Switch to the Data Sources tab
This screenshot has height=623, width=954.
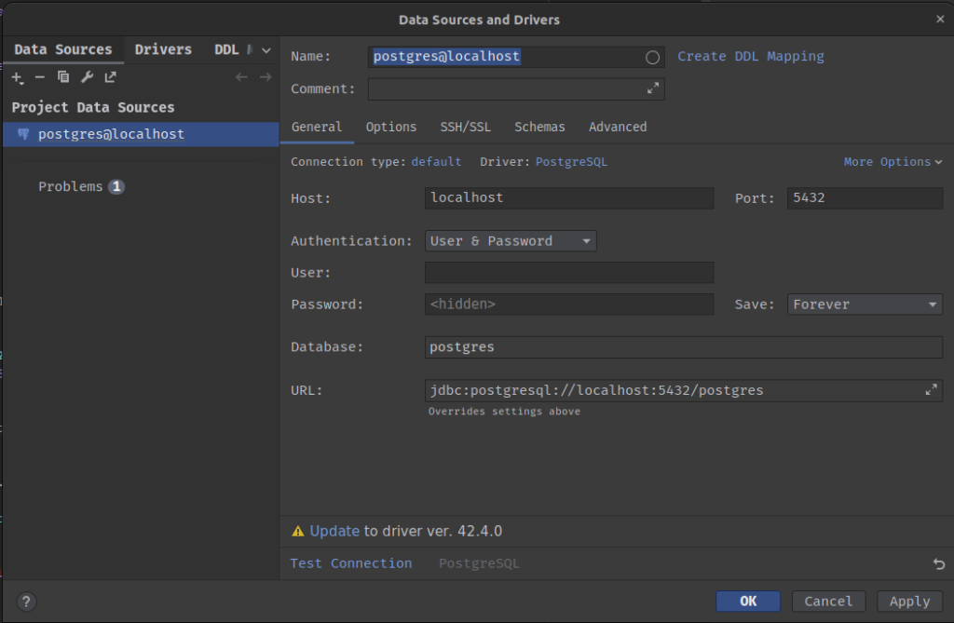coord(63,49)
